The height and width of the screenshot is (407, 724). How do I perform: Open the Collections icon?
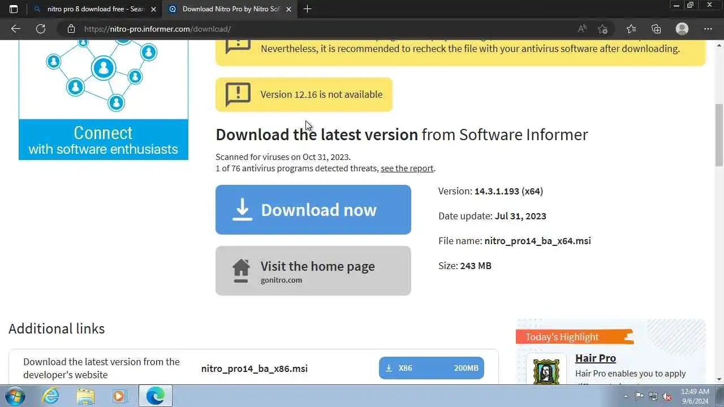pos(656,29)
